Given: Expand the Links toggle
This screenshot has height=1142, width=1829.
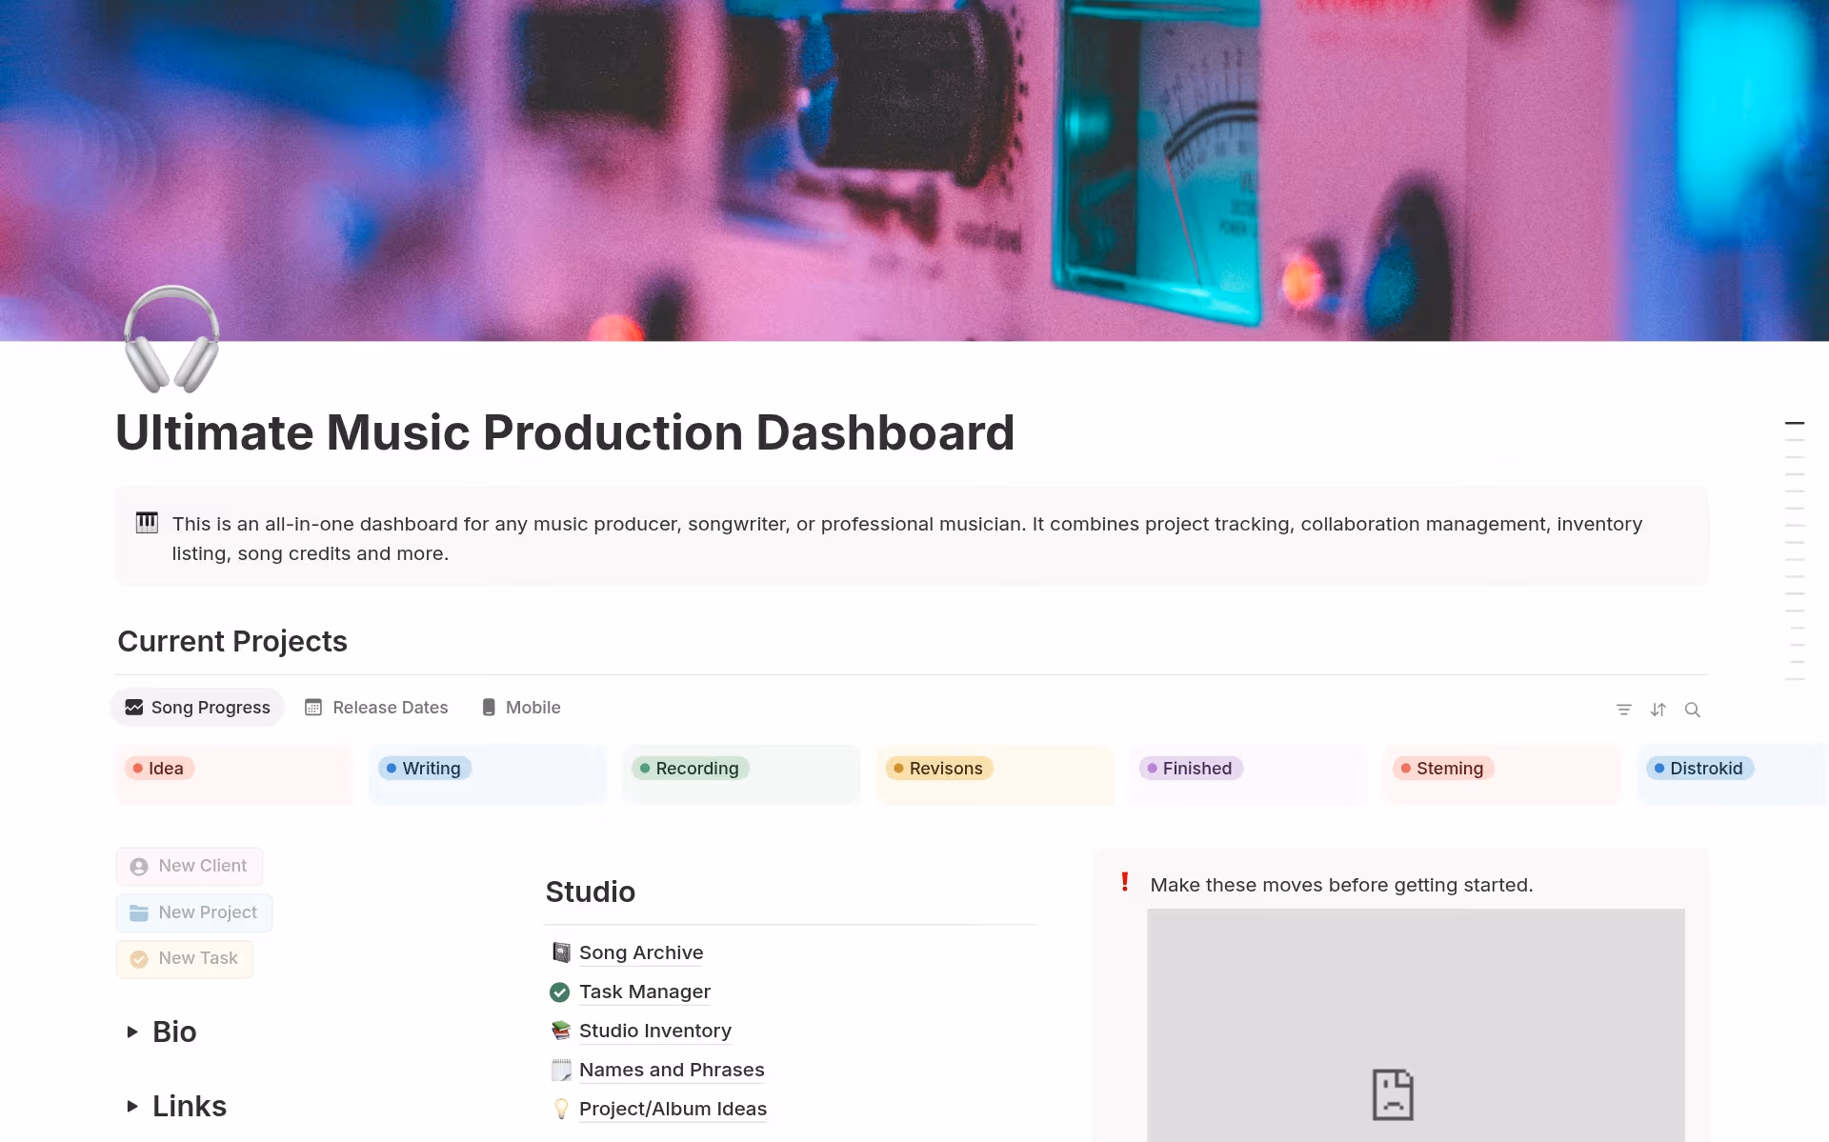Looking at the screenshot, I should [132, 1106].
